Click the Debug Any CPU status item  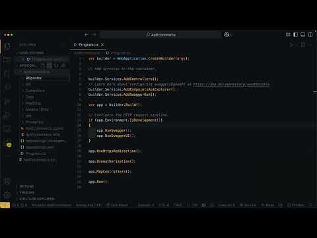pyautogui.click(x=88, y=205)
